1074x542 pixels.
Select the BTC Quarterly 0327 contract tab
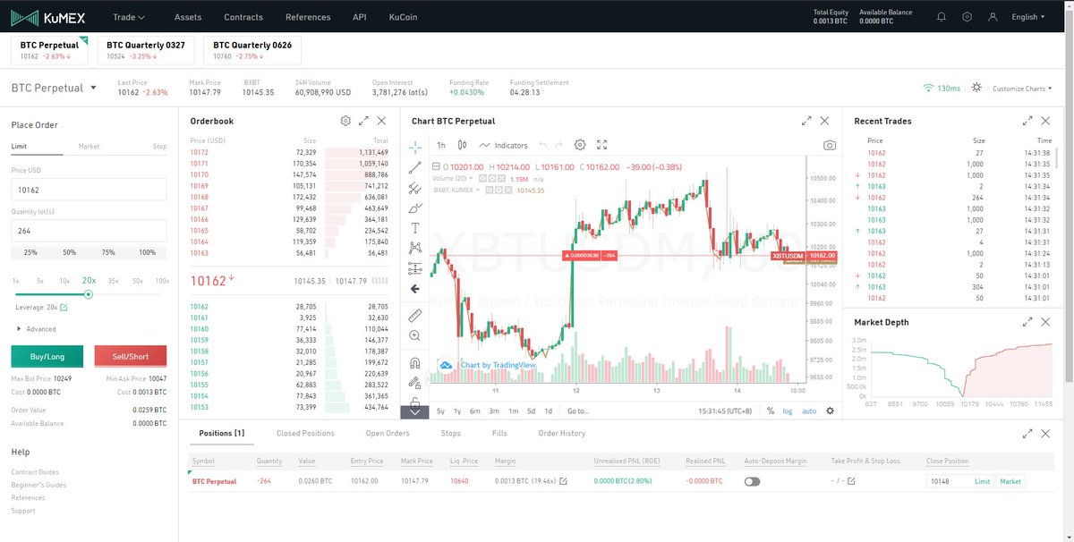click(146, 49)
